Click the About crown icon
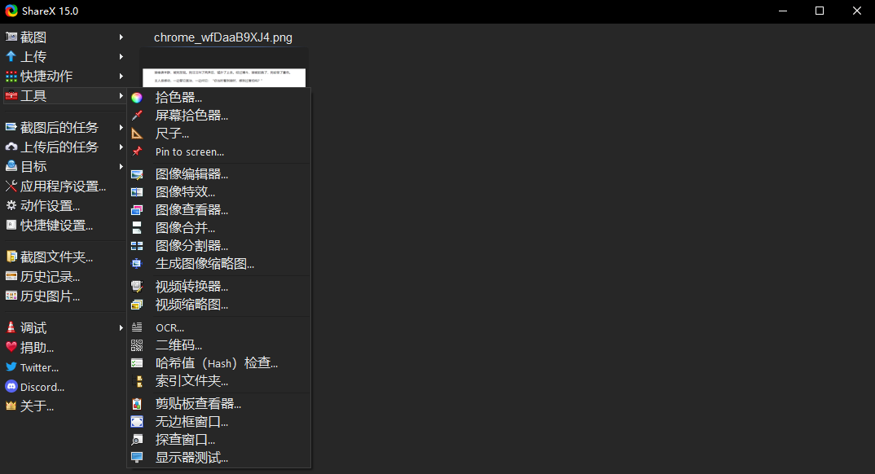 (x=11, y=406)
